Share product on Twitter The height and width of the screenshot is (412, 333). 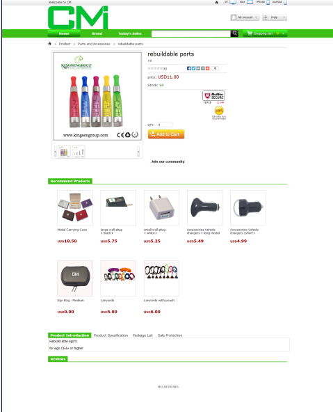pos(193,68)
